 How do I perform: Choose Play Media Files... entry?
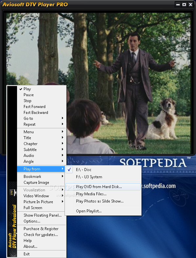click(103, 194)
